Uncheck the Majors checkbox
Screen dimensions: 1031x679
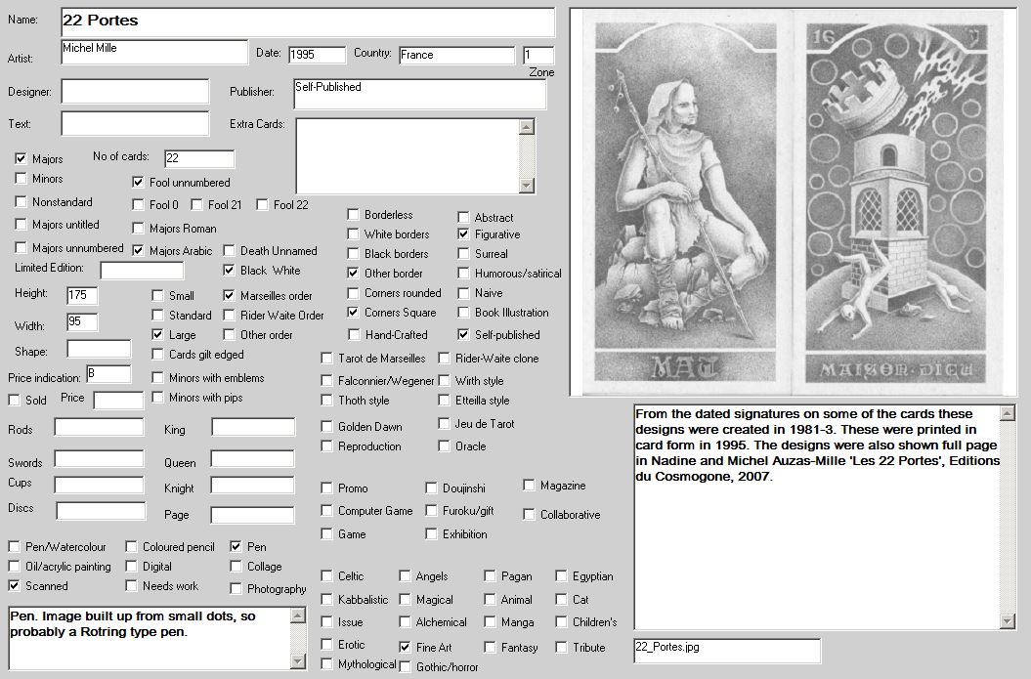(x=21, y=158)
